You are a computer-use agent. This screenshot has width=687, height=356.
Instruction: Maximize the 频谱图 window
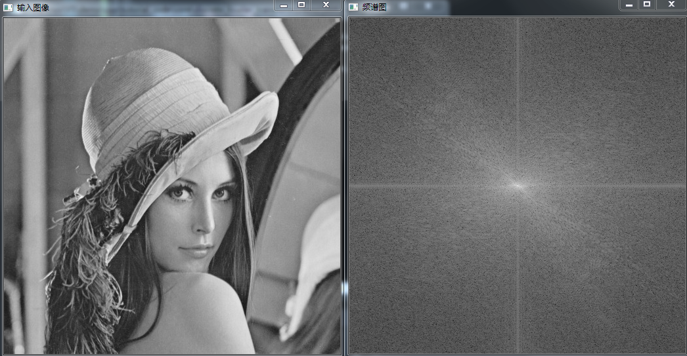coord(647,5)
